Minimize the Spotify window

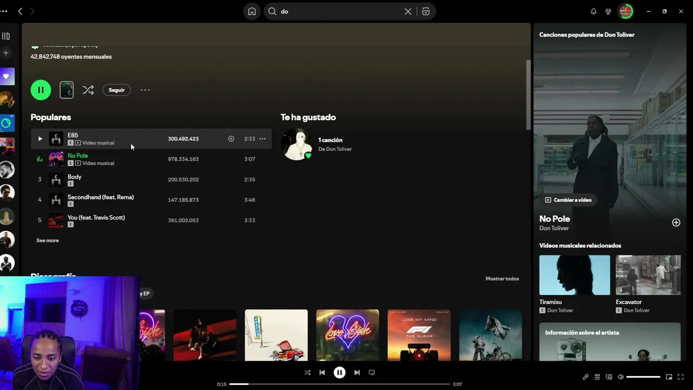648,11
